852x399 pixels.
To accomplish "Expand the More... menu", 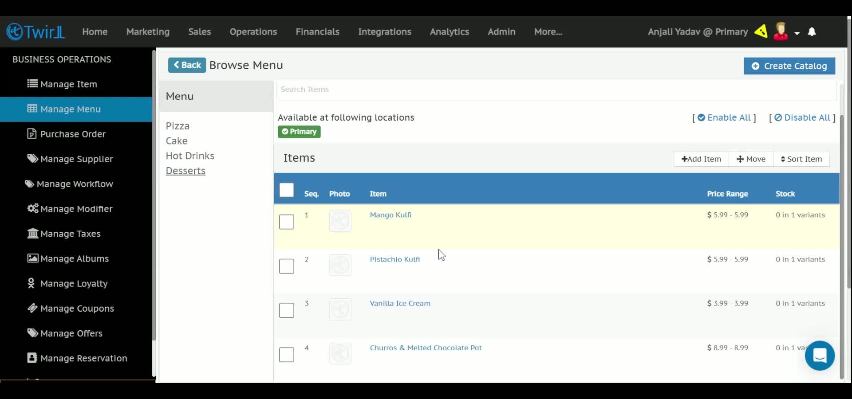I will pyautogui.click(x=548, y=31).
